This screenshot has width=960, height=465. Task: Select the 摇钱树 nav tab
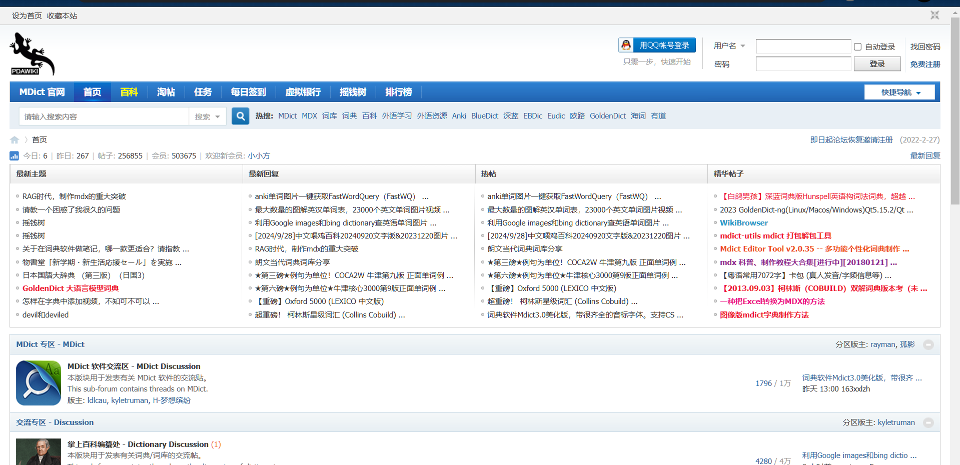(x=353, y=92)
